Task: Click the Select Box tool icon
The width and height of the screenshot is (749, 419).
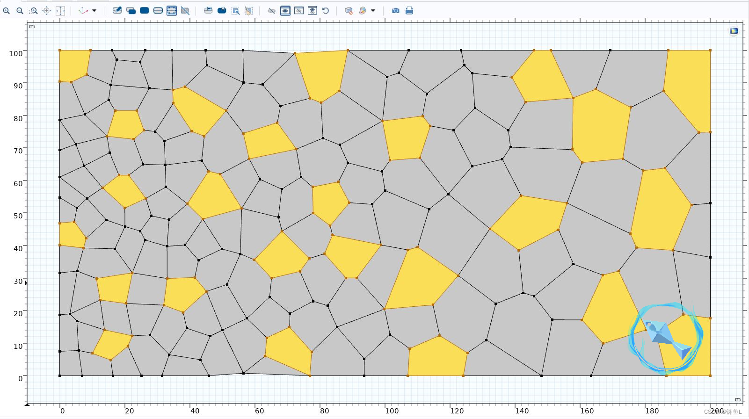Action: [236, 11]
